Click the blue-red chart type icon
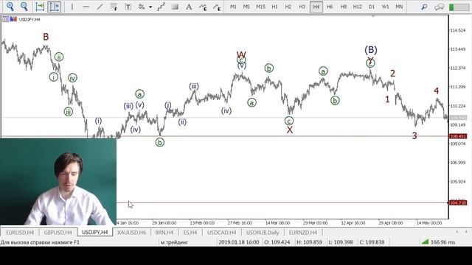Screen dimensions: 472x265 pyautogui.click(x=13, y=19)
